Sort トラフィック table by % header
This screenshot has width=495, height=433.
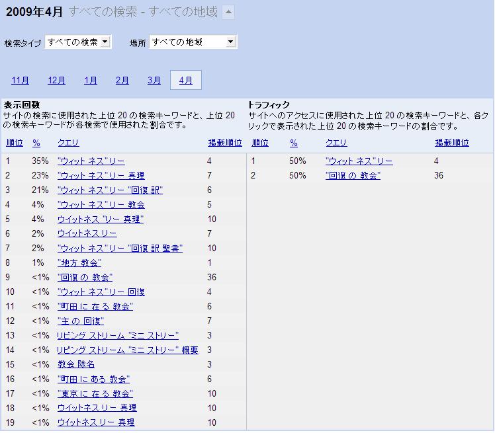[294, 143]
